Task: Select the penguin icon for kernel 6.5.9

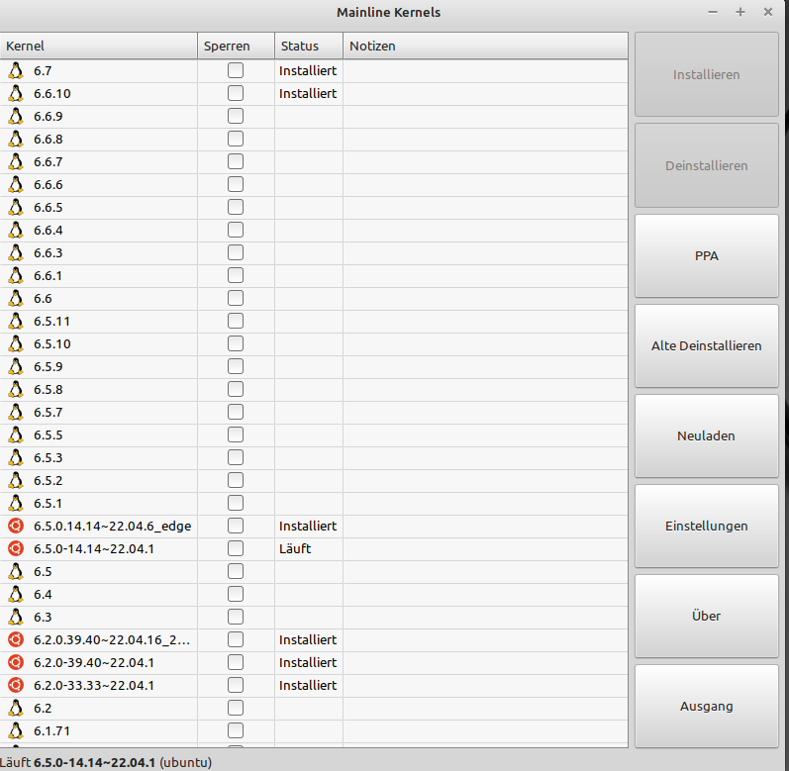Action: 16,366
